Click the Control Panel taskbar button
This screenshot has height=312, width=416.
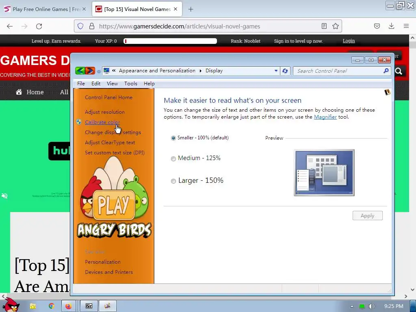[x=107, y=306]
